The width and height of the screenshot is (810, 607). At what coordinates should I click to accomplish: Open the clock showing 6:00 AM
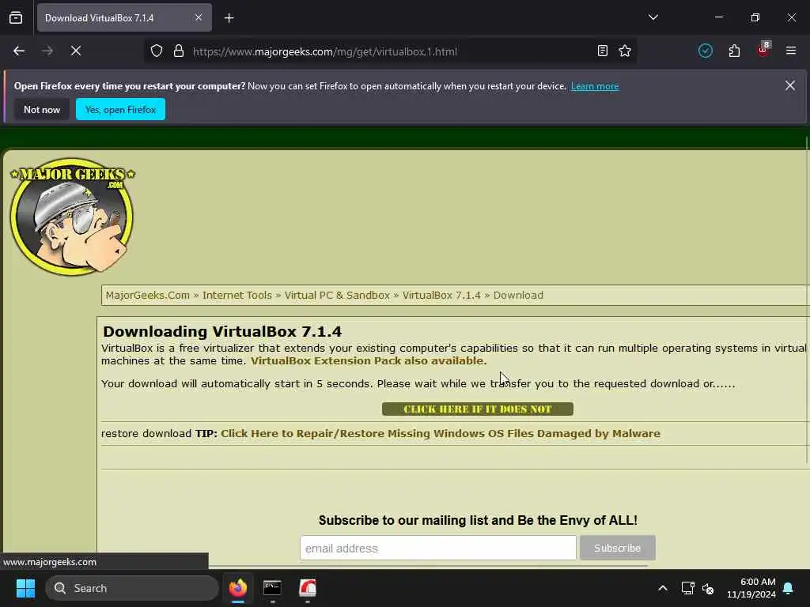(x=751, y=588)
